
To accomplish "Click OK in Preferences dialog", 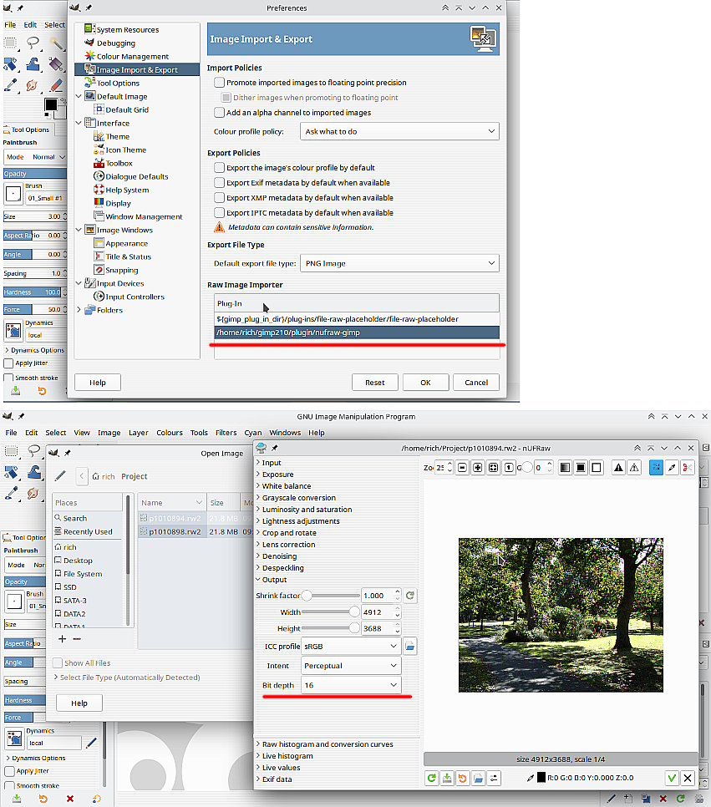I will (425, 383).
